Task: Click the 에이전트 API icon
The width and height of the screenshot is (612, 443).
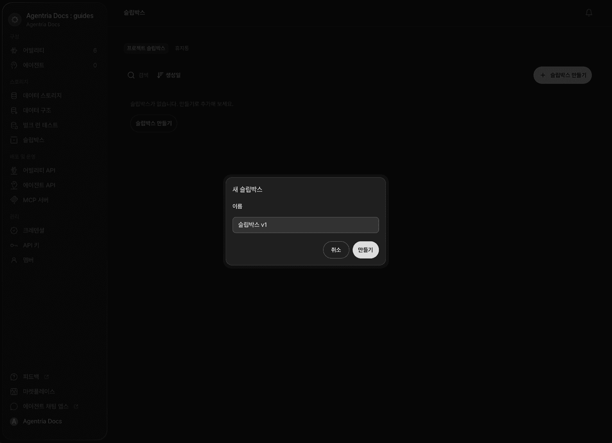Action: [14, 185]
